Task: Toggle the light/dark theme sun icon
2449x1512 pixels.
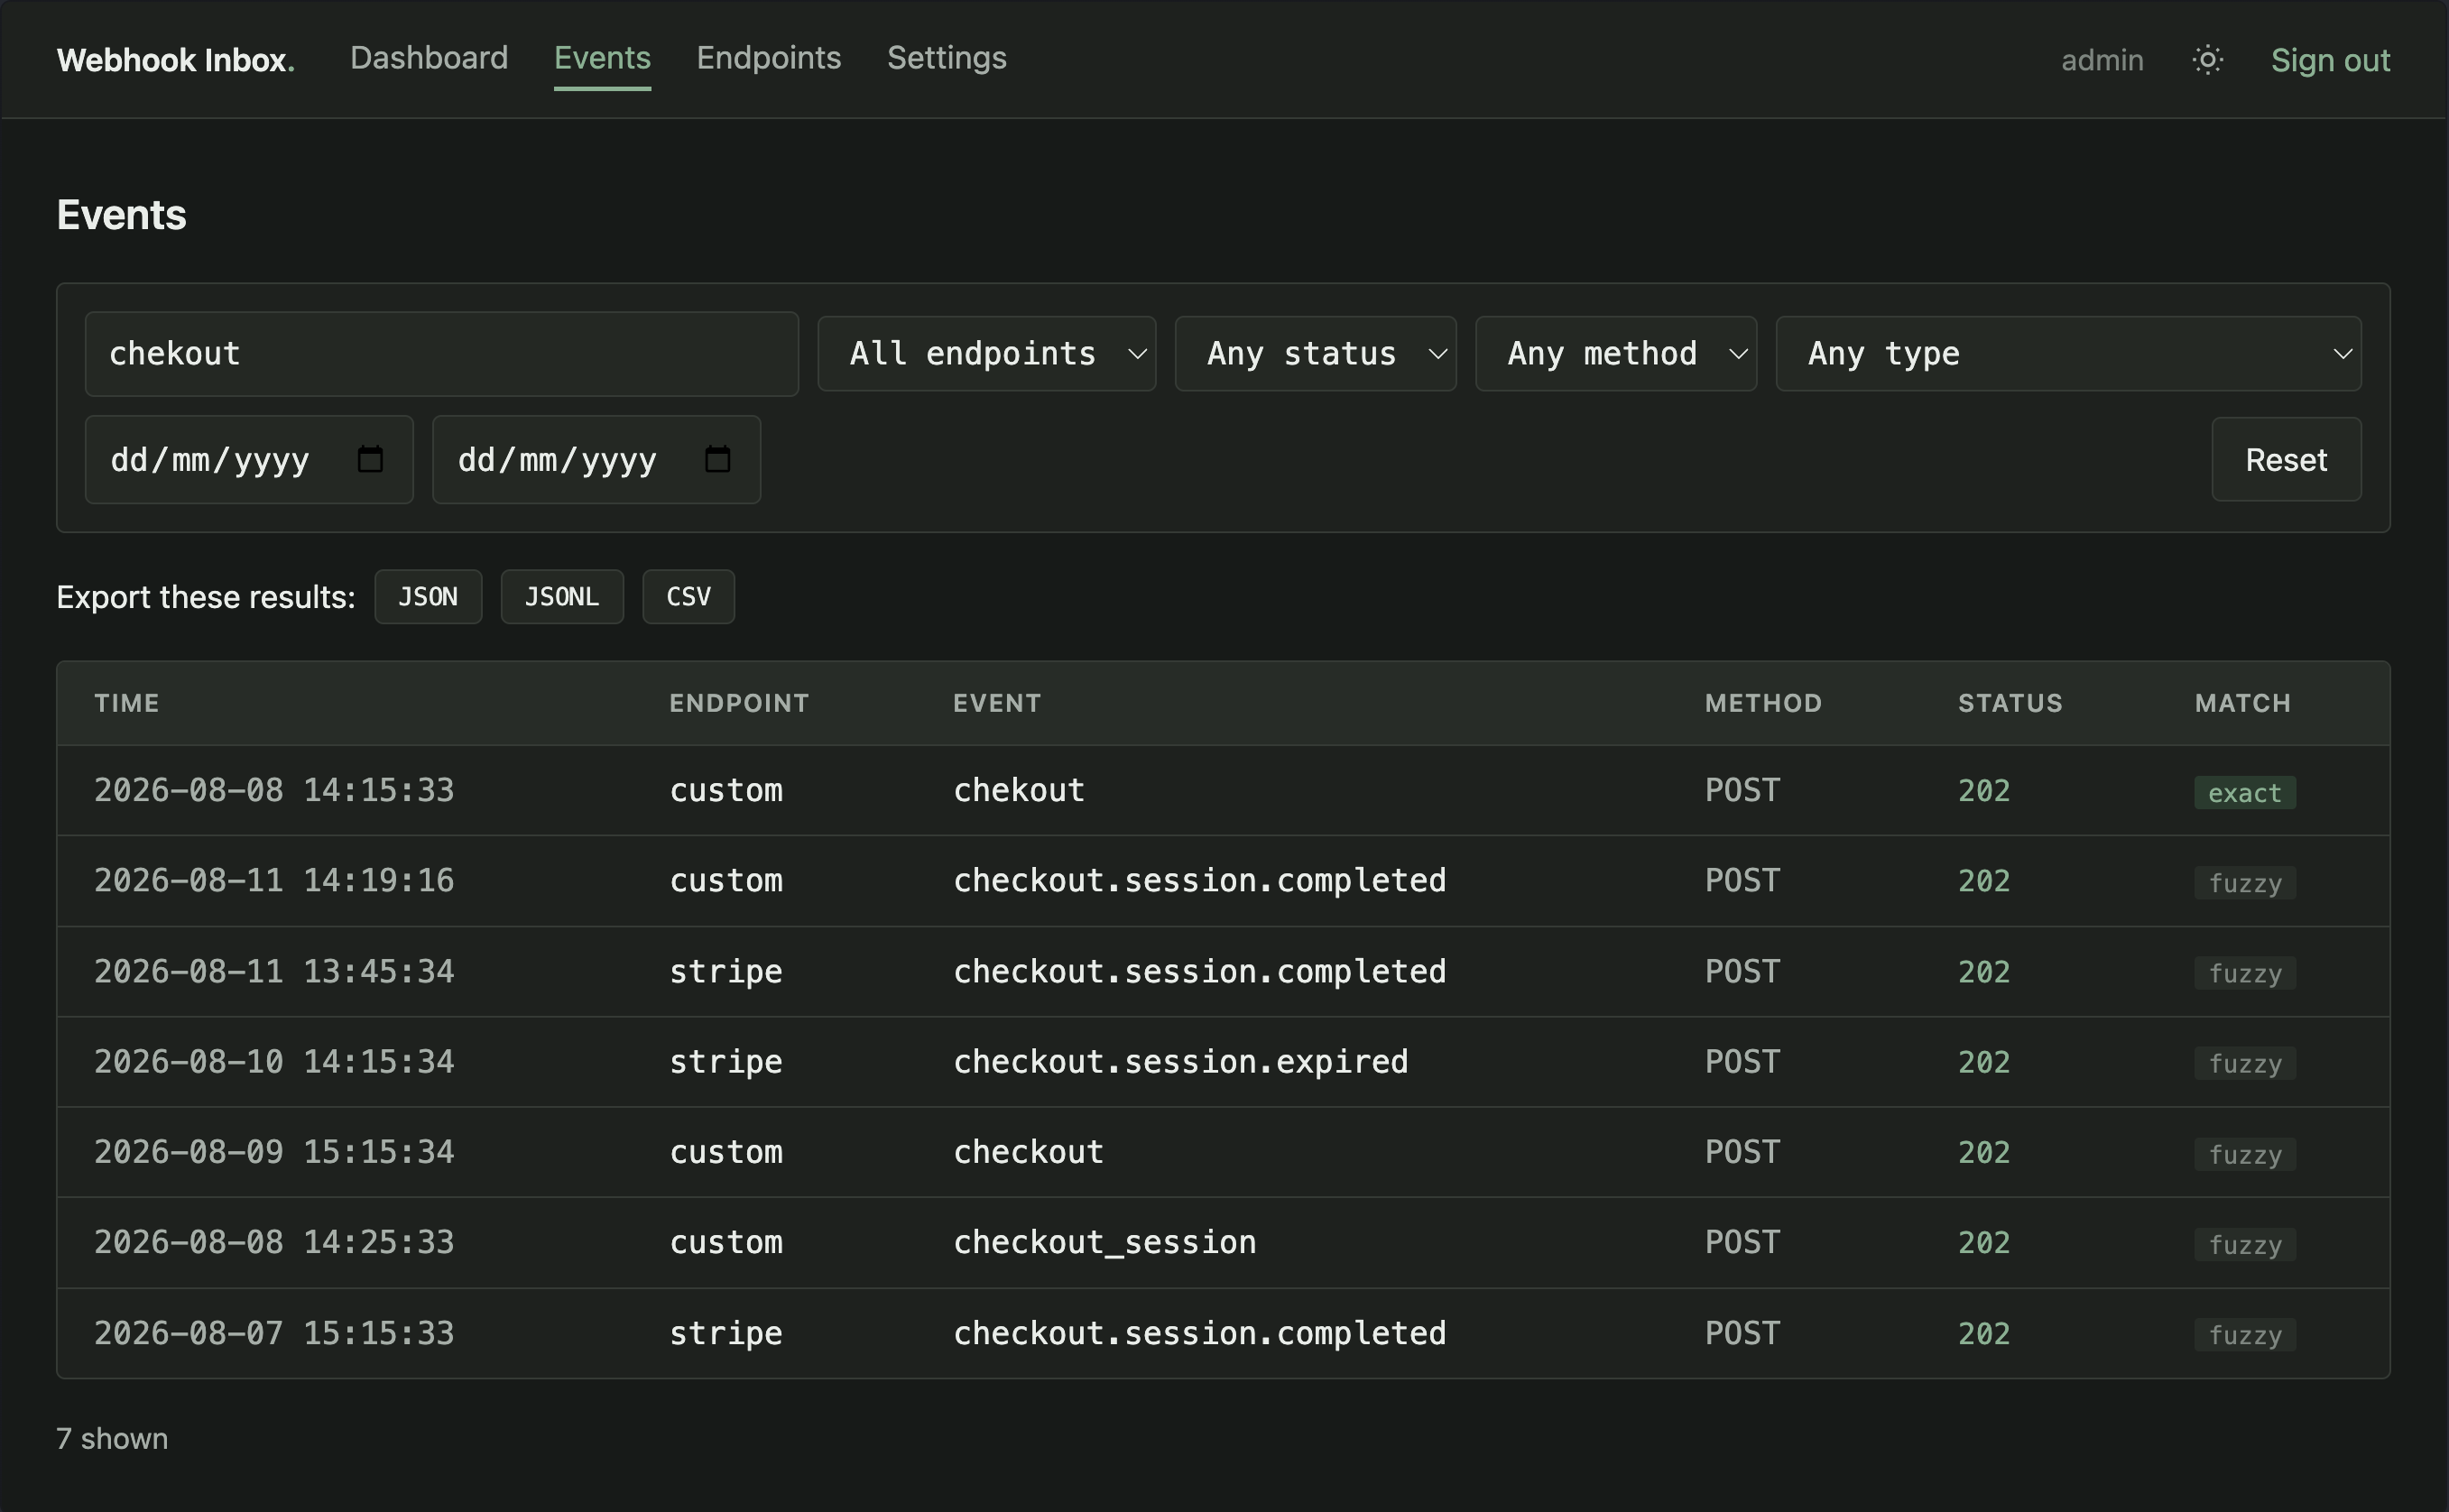Action: [x=2207, y=60]
